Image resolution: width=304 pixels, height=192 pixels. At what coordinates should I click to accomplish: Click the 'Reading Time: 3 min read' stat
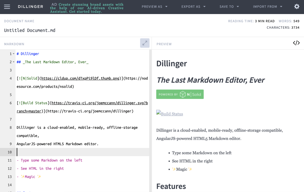[x=251, y=21]
